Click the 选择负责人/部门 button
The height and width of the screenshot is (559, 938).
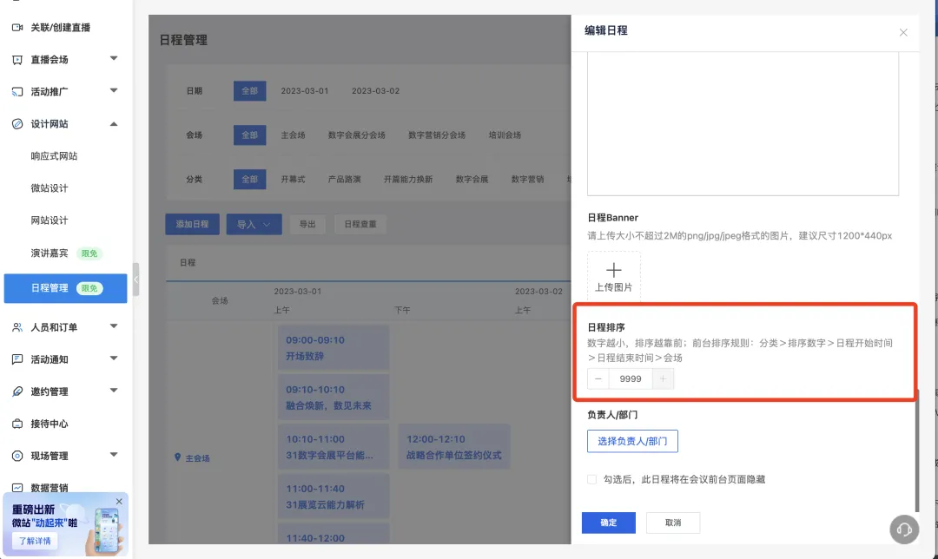(x=632, y=441)
